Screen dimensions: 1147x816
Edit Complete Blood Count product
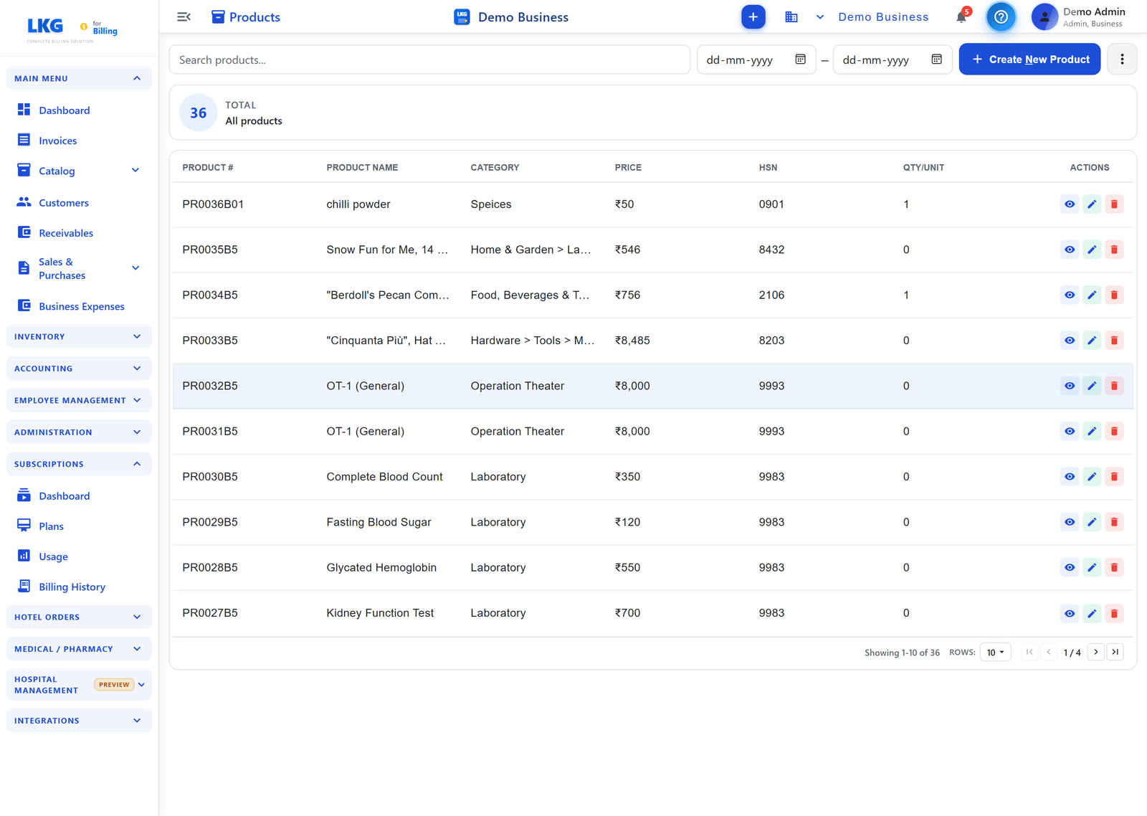[1092, 477]
